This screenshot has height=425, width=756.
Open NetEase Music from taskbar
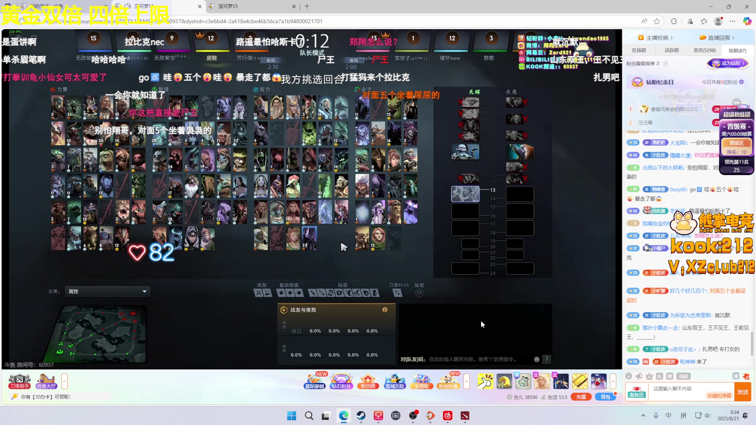[x=447, y=416]
